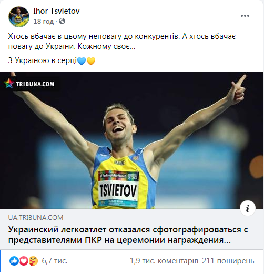Click the red heart Love reaction icon
Viewport: 264px width, 274px height.
point(24,261)
